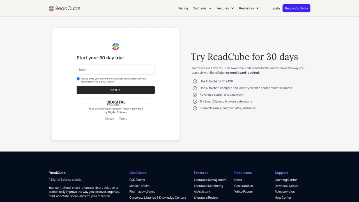Click checkmark icon beside 'Shared libraries, custom fields'
The image size is (359, 202).
click(x=195, y=108)
